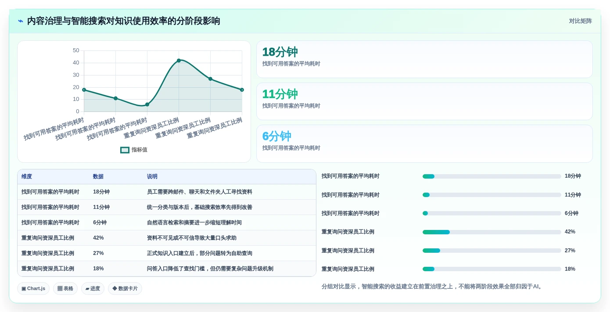This screenshot has width=610, height=312.
Task: Click the 对比矩阵 label in the header
Action: tap(580, 21)
